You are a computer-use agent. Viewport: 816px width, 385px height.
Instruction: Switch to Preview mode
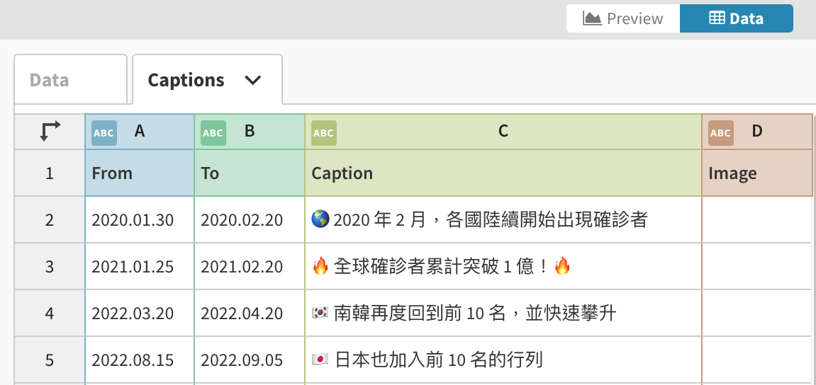(623, 18)
